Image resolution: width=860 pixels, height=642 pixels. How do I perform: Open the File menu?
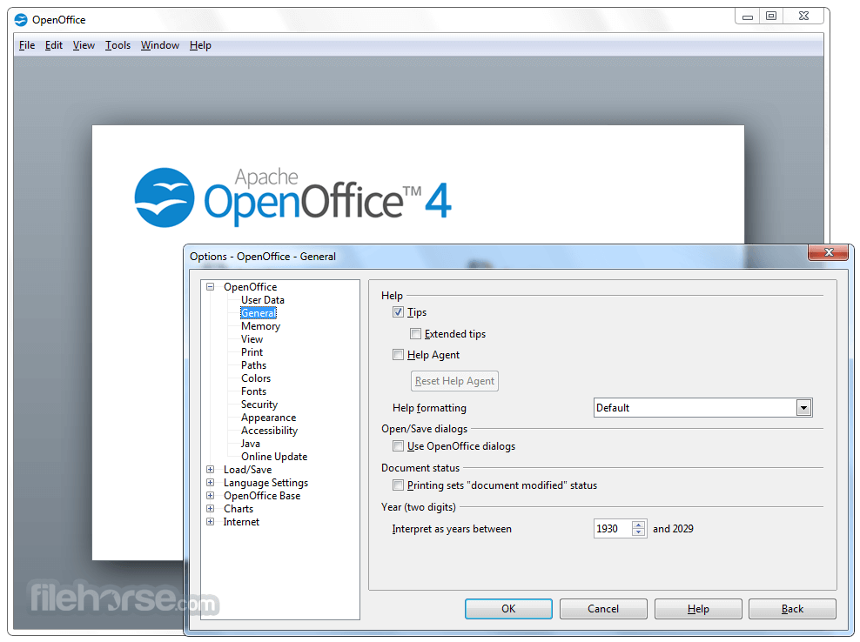point(27,45)
